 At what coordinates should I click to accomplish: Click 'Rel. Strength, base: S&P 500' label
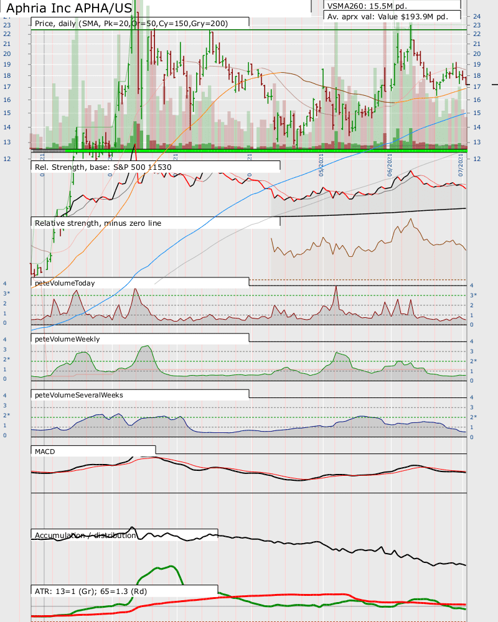coord(103,167)
